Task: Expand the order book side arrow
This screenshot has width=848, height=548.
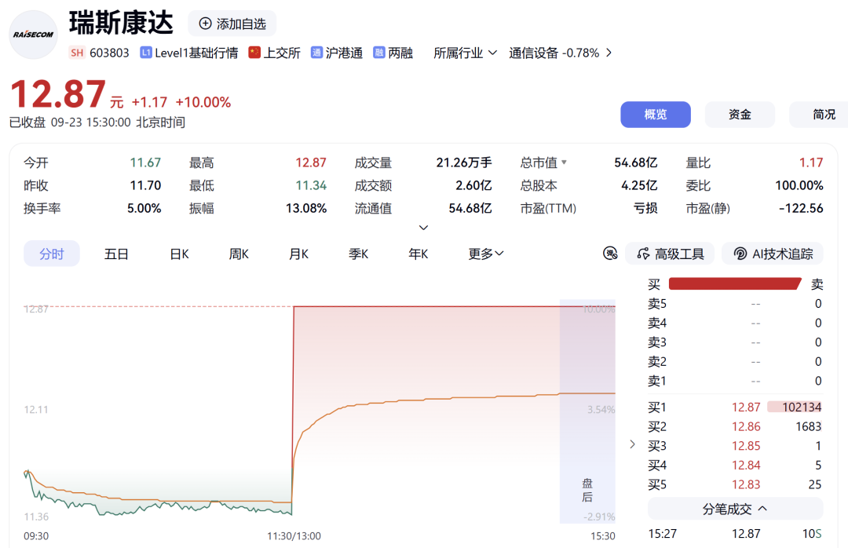Action: point(632,444)
